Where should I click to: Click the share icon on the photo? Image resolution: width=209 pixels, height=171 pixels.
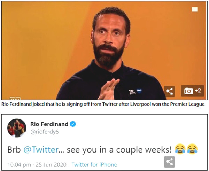coord(169,92)
